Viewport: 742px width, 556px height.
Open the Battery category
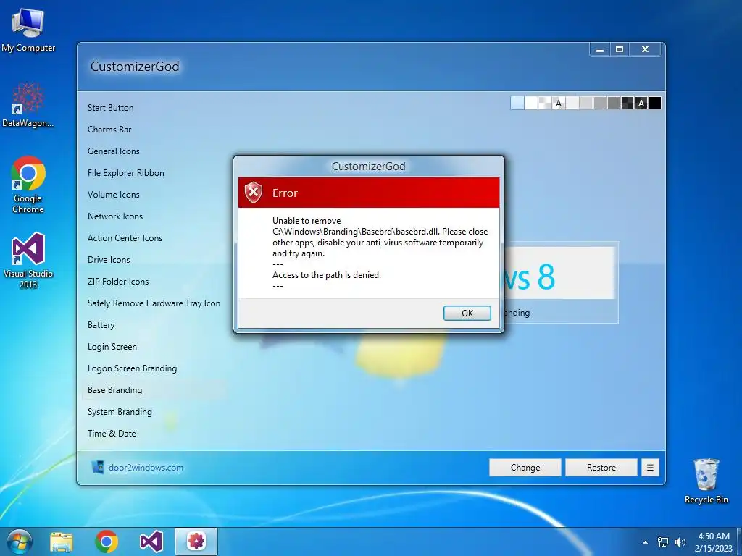pyautogui.click(x=101, y=325)
